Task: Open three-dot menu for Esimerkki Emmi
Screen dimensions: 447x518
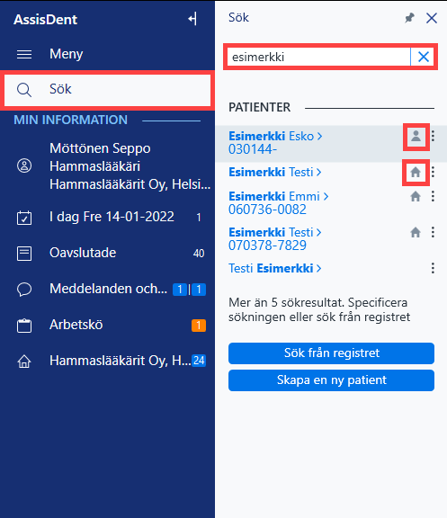Action: (433, 197)
